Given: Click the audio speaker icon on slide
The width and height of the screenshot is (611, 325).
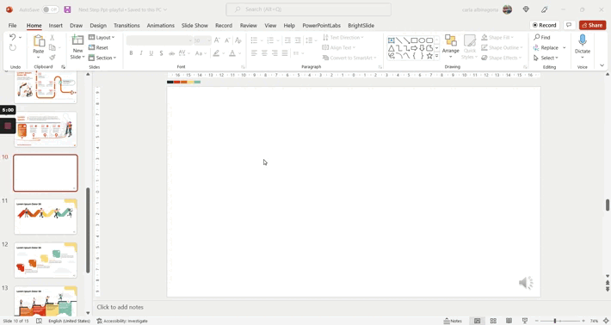Looking at the screenshot, I should [x=526, y=283].
